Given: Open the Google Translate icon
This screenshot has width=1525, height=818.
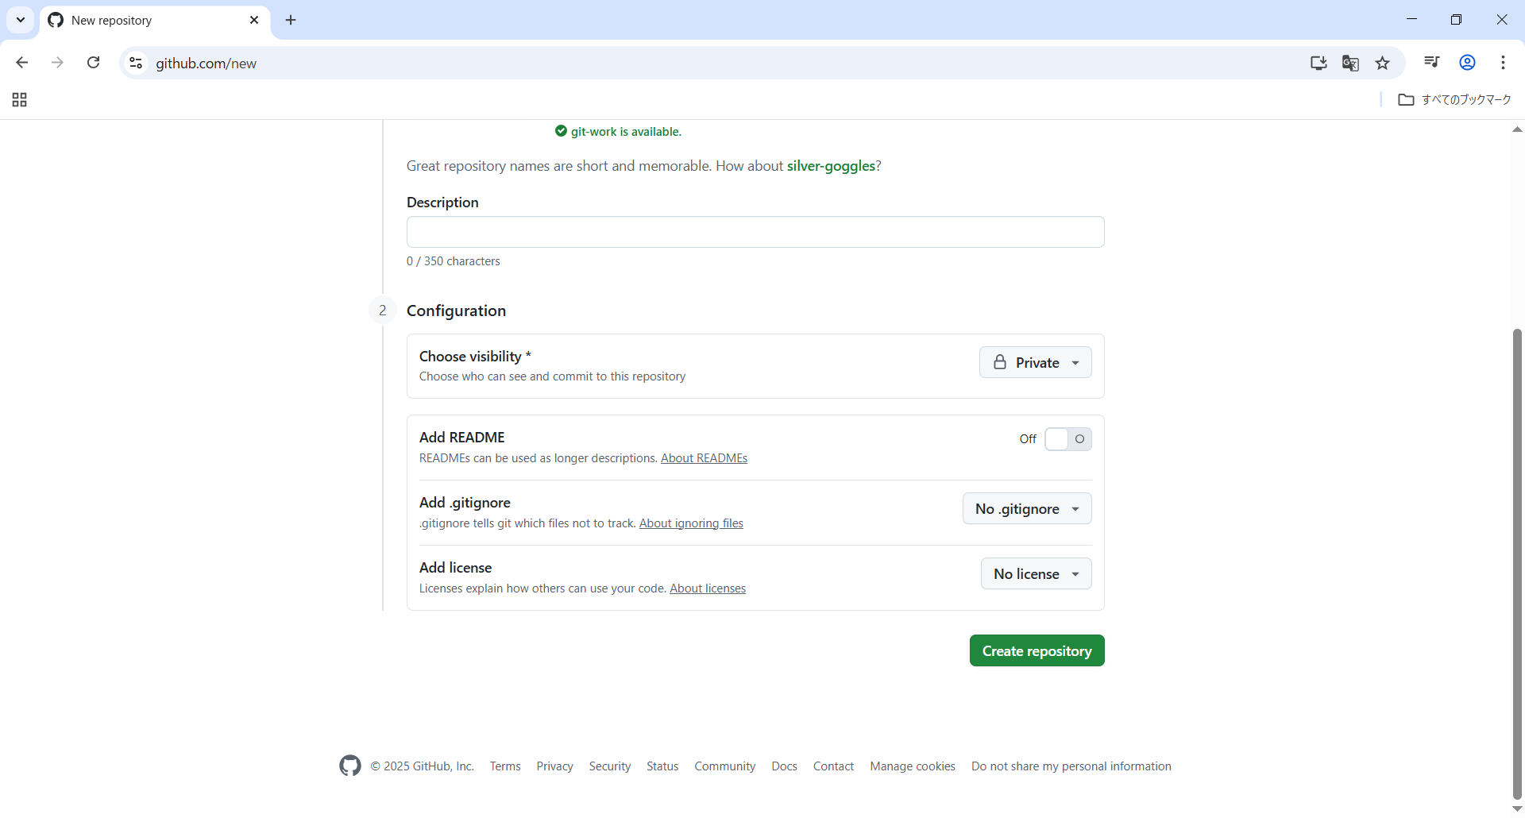Looking at the screenshot, I should [x=1350, y=63].
